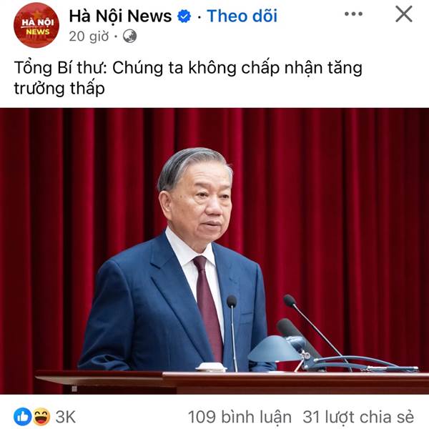Follow the page via Theo dõi

[242, 16]
